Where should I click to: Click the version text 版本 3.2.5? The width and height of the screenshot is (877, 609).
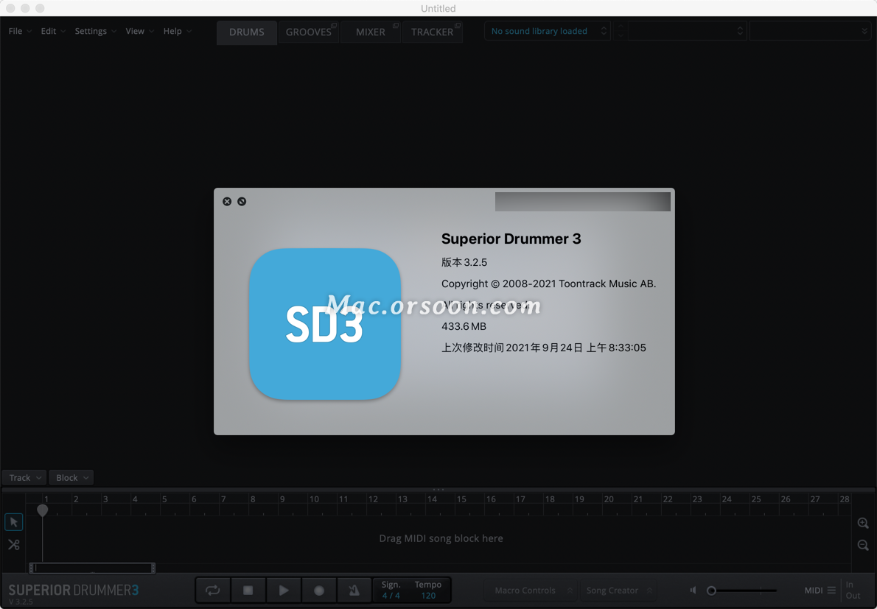(x=464, y=263)
